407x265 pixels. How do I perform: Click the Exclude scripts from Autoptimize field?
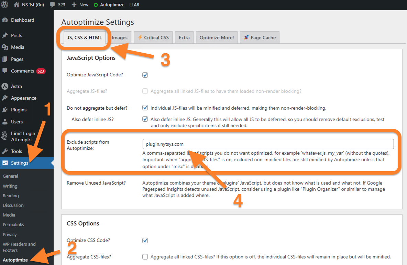tap(268, 144)
